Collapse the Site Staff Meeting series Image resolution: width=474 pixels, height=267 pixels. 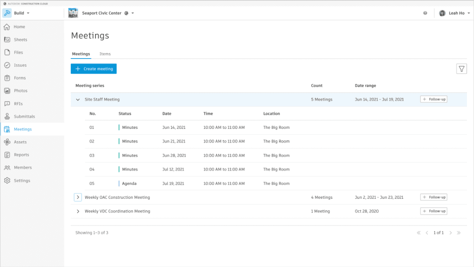point(78,99)
